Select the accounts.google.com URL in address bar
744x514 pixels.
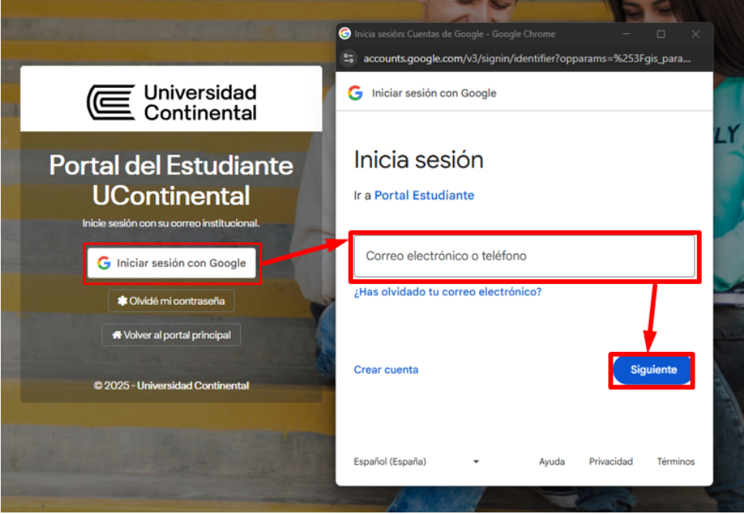(526, 59)
